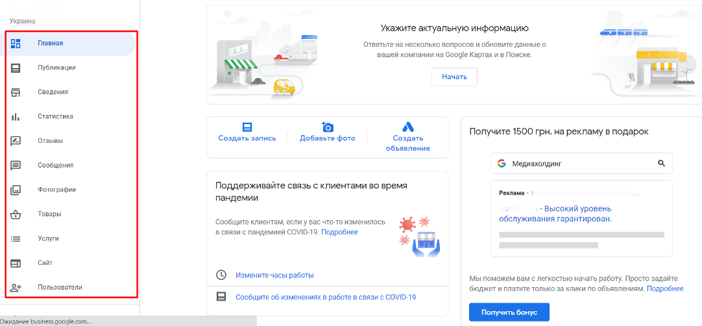
Task: Click the Пользователи add person icon
Action: 16,288
